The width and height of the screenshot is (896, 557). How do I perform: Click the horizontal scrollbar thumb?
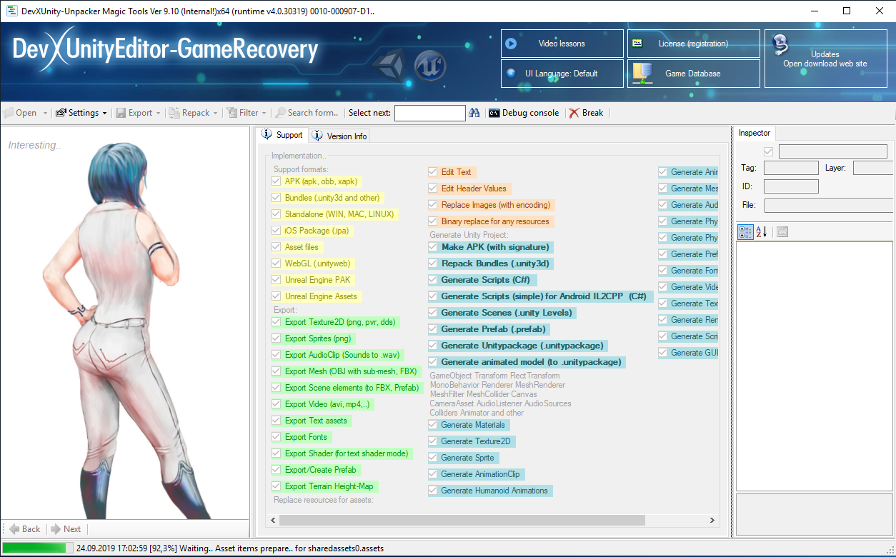coord(462,521)
